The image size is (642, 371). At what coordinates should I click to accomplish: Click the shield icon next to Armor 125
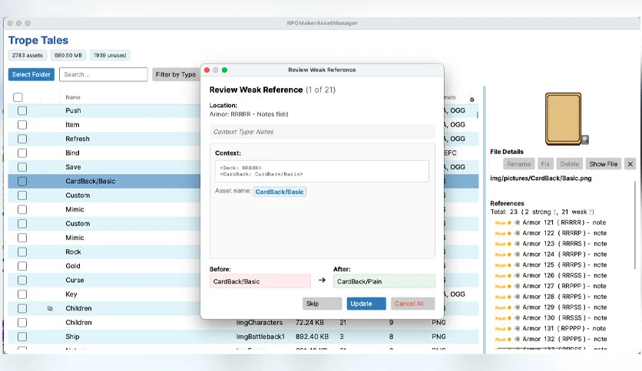[x=517, y=265]
